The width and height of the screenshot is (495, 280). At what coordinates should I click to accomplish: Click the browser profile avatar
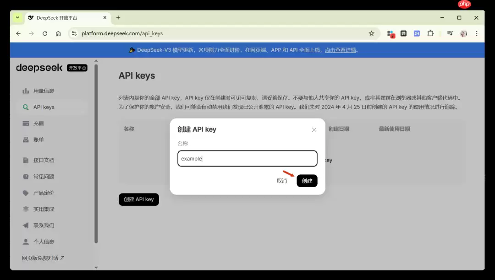pos(463,33)
